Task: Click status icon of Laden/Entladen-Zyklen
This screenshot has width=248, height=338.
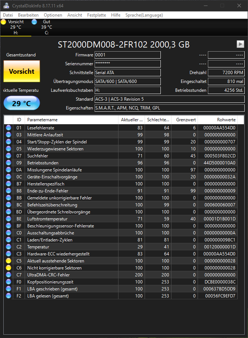Action: pos(8,240)
